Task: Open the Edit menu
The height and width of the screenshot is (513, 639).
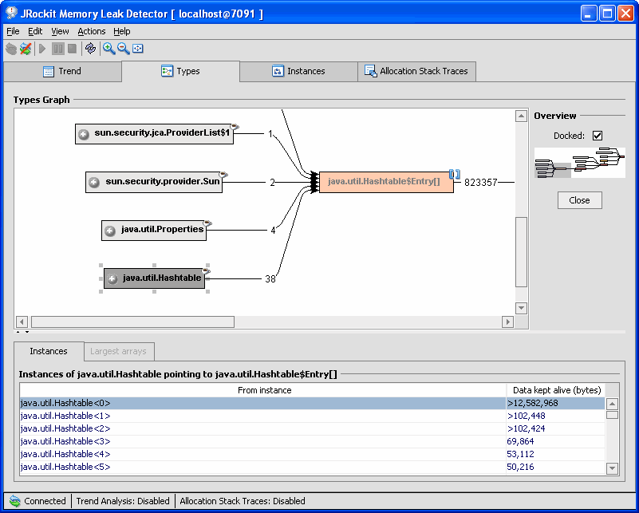Action: pos(35,31)
